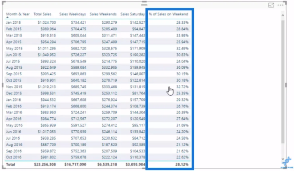This screenshot has height=171, width=296.
Task: Click weekend percentage 21.62%
Action: pyautogui.click(x=182, y=151)
